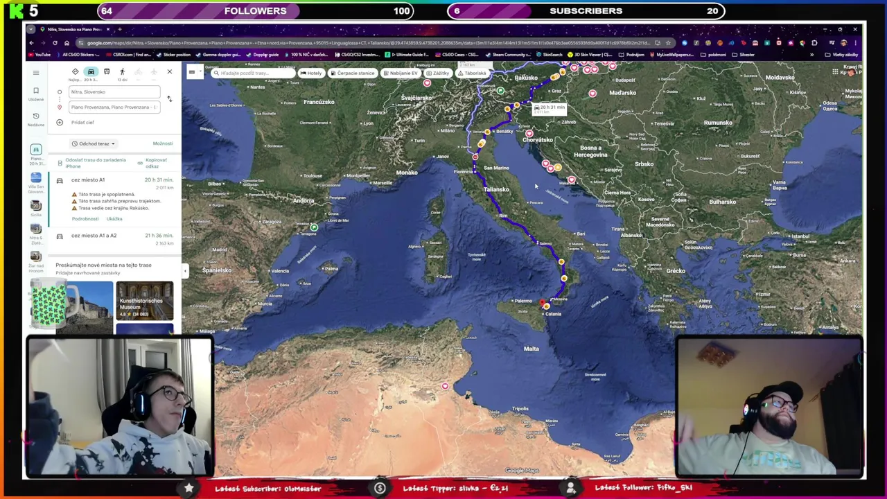Open recent Nitra & Zlaté sidebar item

(36, 235)
